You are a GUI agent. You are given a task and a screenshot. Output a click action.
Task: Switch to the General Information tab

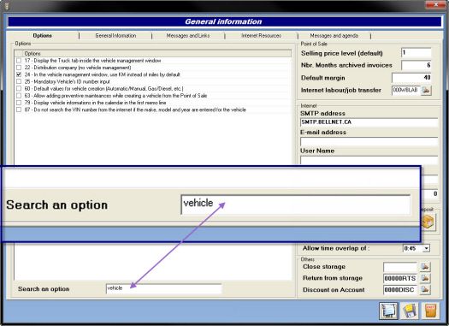tap(115, 36)
